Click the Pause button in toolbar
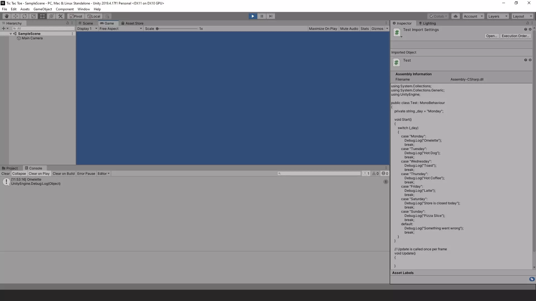Screen dimensions: 536x301 click(261, 16)
